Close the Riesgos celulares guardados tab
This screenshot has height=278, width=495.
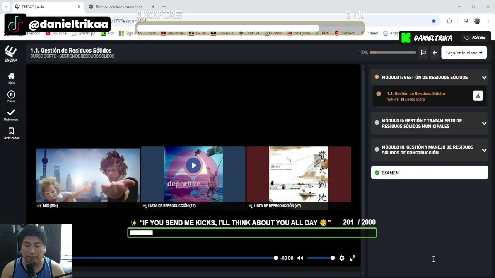click(153, 7)
